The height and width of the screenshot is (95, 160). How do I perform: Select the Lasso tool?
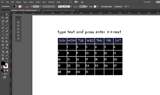pos(7,18)
